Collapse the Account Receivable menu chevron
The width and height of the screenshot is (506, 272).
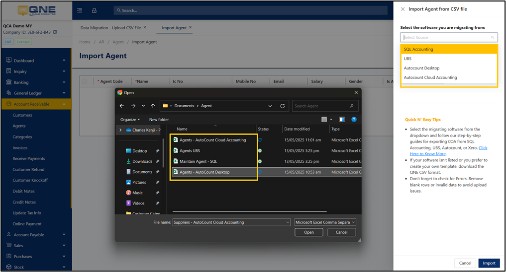[x=64, y=104]
